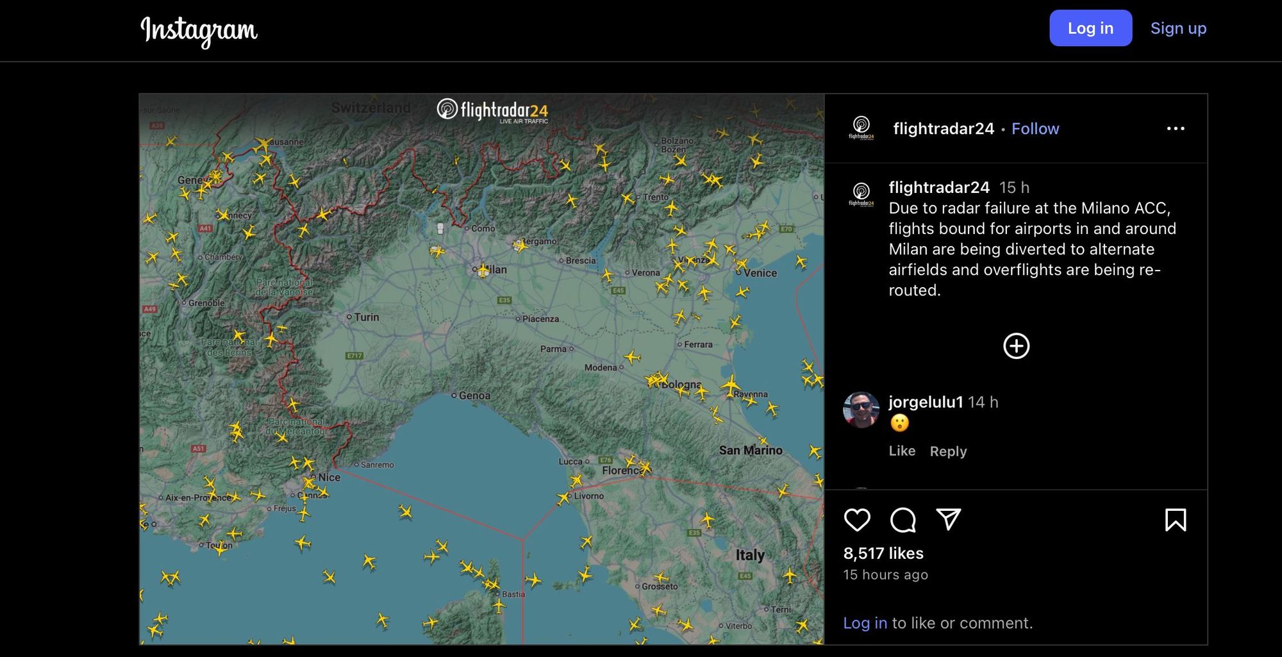Open flightradar24 username in post header
The width and height of the screenshot is (1282, 657).
[943, 129]
